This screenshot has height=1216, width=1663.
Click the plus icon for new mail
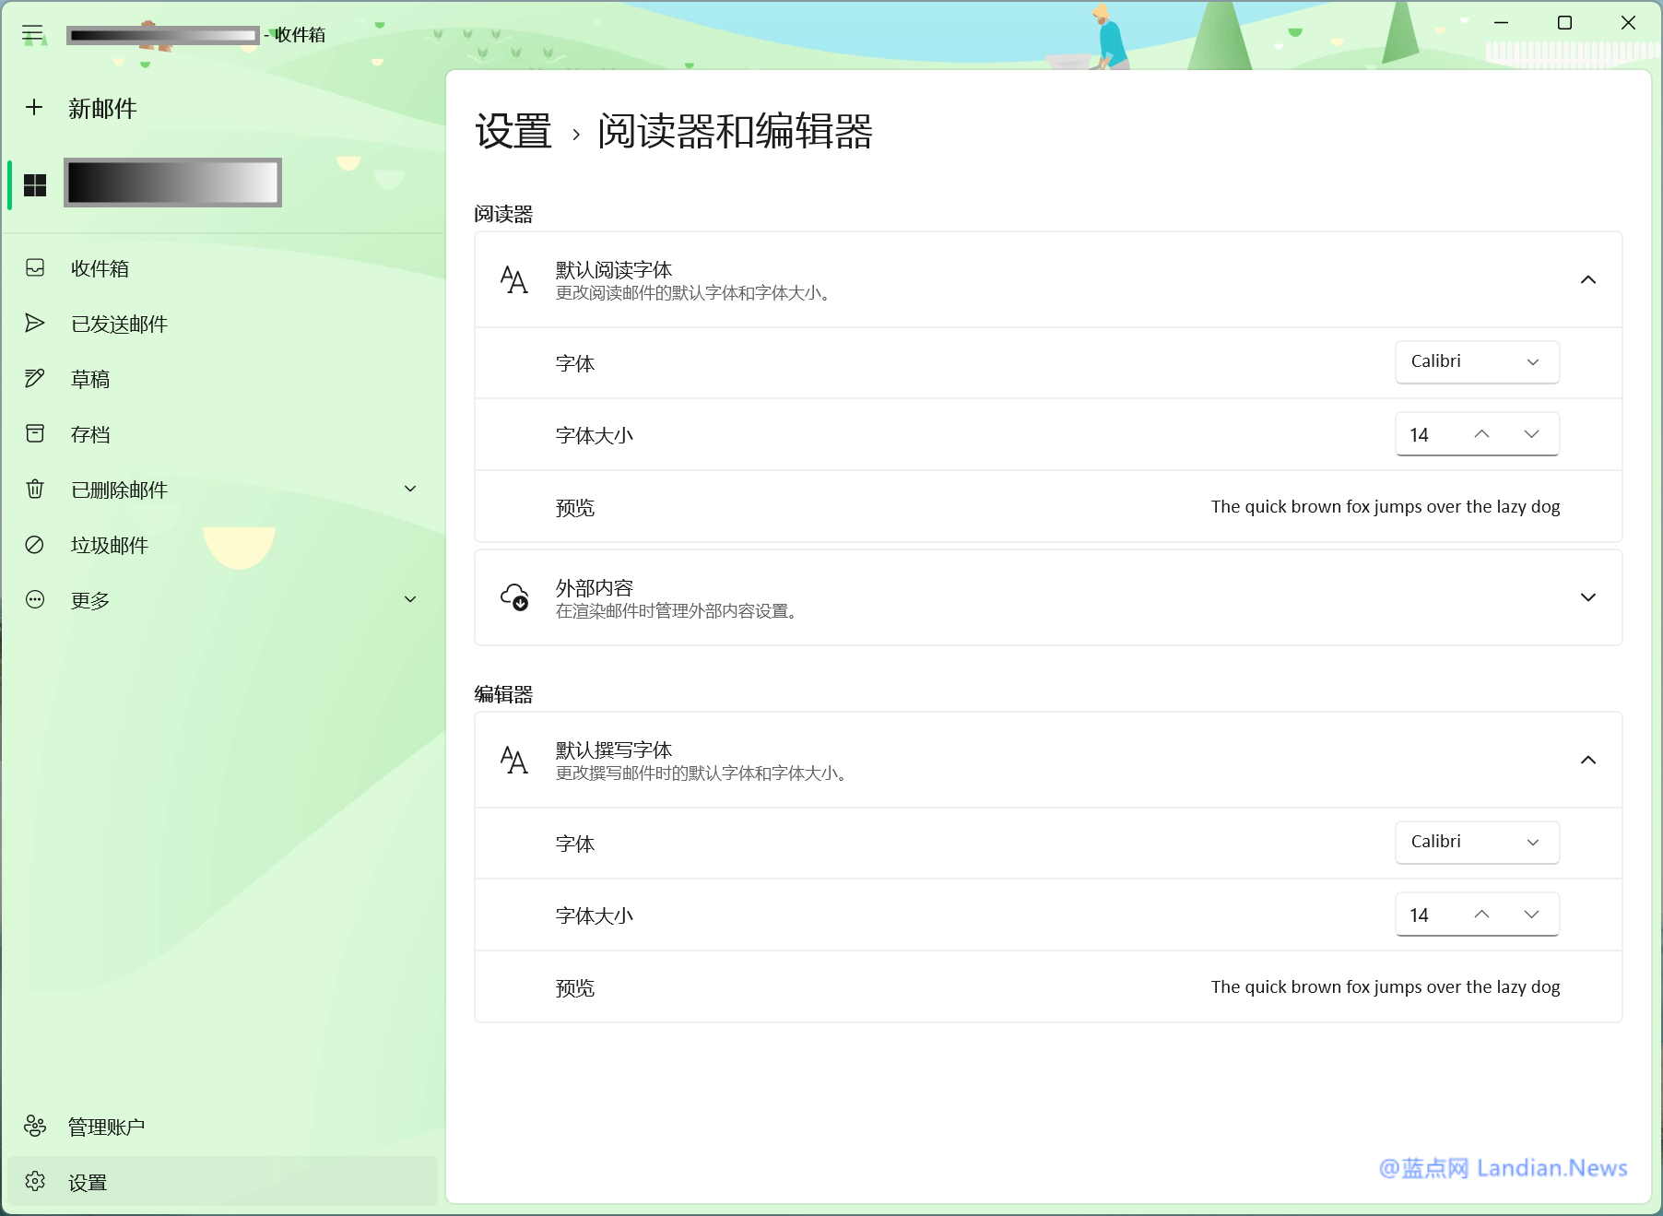click(34, 108)
